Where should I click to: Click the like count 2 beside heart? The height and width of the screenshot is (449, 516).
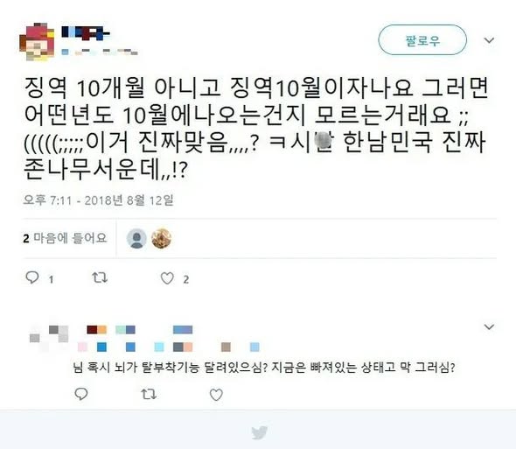coord(186,280)
